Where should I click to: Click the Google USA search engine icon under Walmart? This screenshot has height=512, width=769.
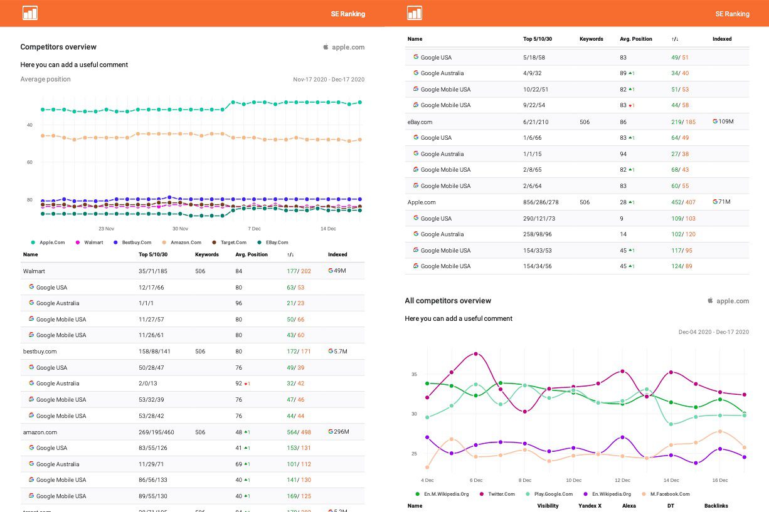click(x=32, y=287)
